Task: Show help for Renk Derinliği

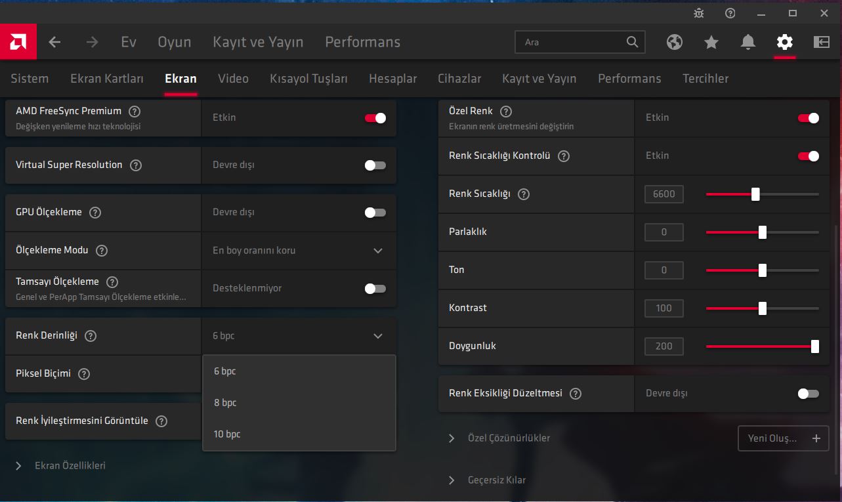Action: coord(91,336)
